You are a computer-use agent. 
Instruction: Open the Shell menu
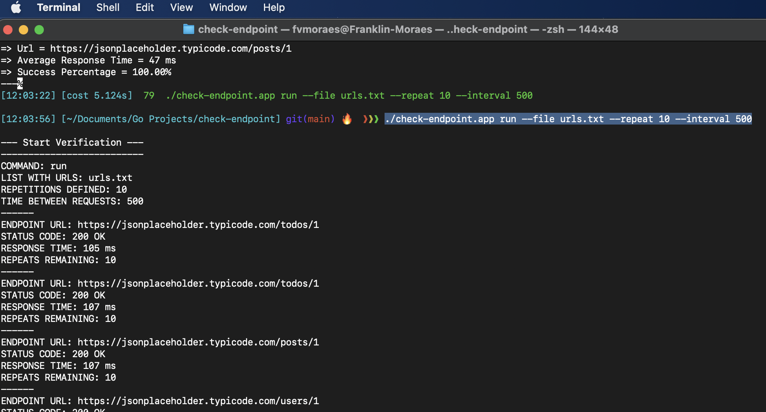tap(108, 7)
